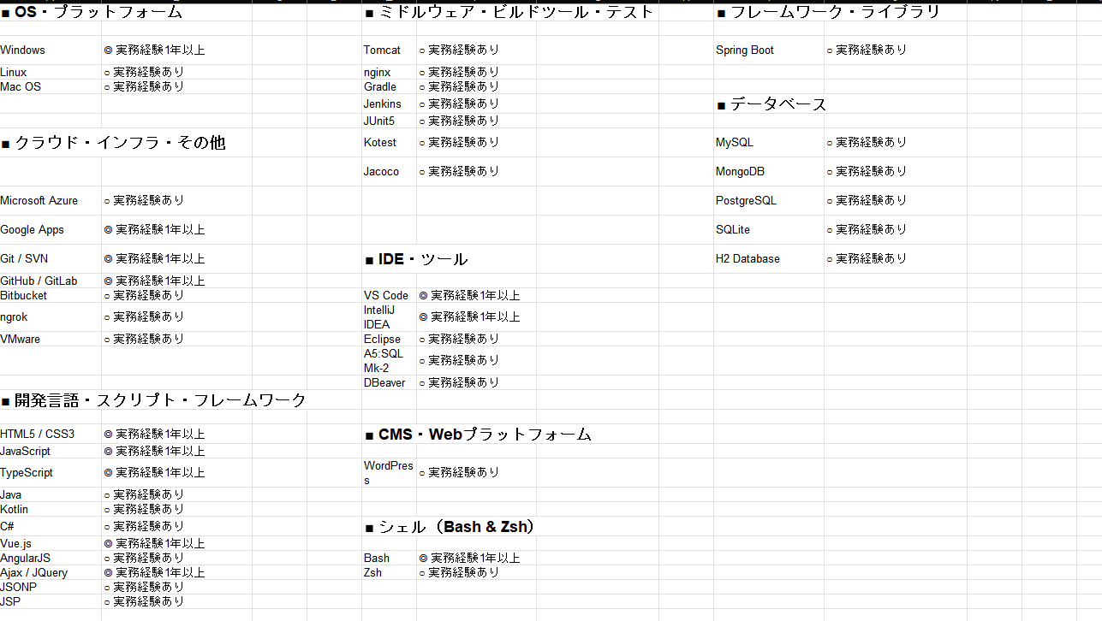The width and height of the screenshot is (1102, 621).
Task: Select the JavaScript cell
Action: (x=51, y=451)
